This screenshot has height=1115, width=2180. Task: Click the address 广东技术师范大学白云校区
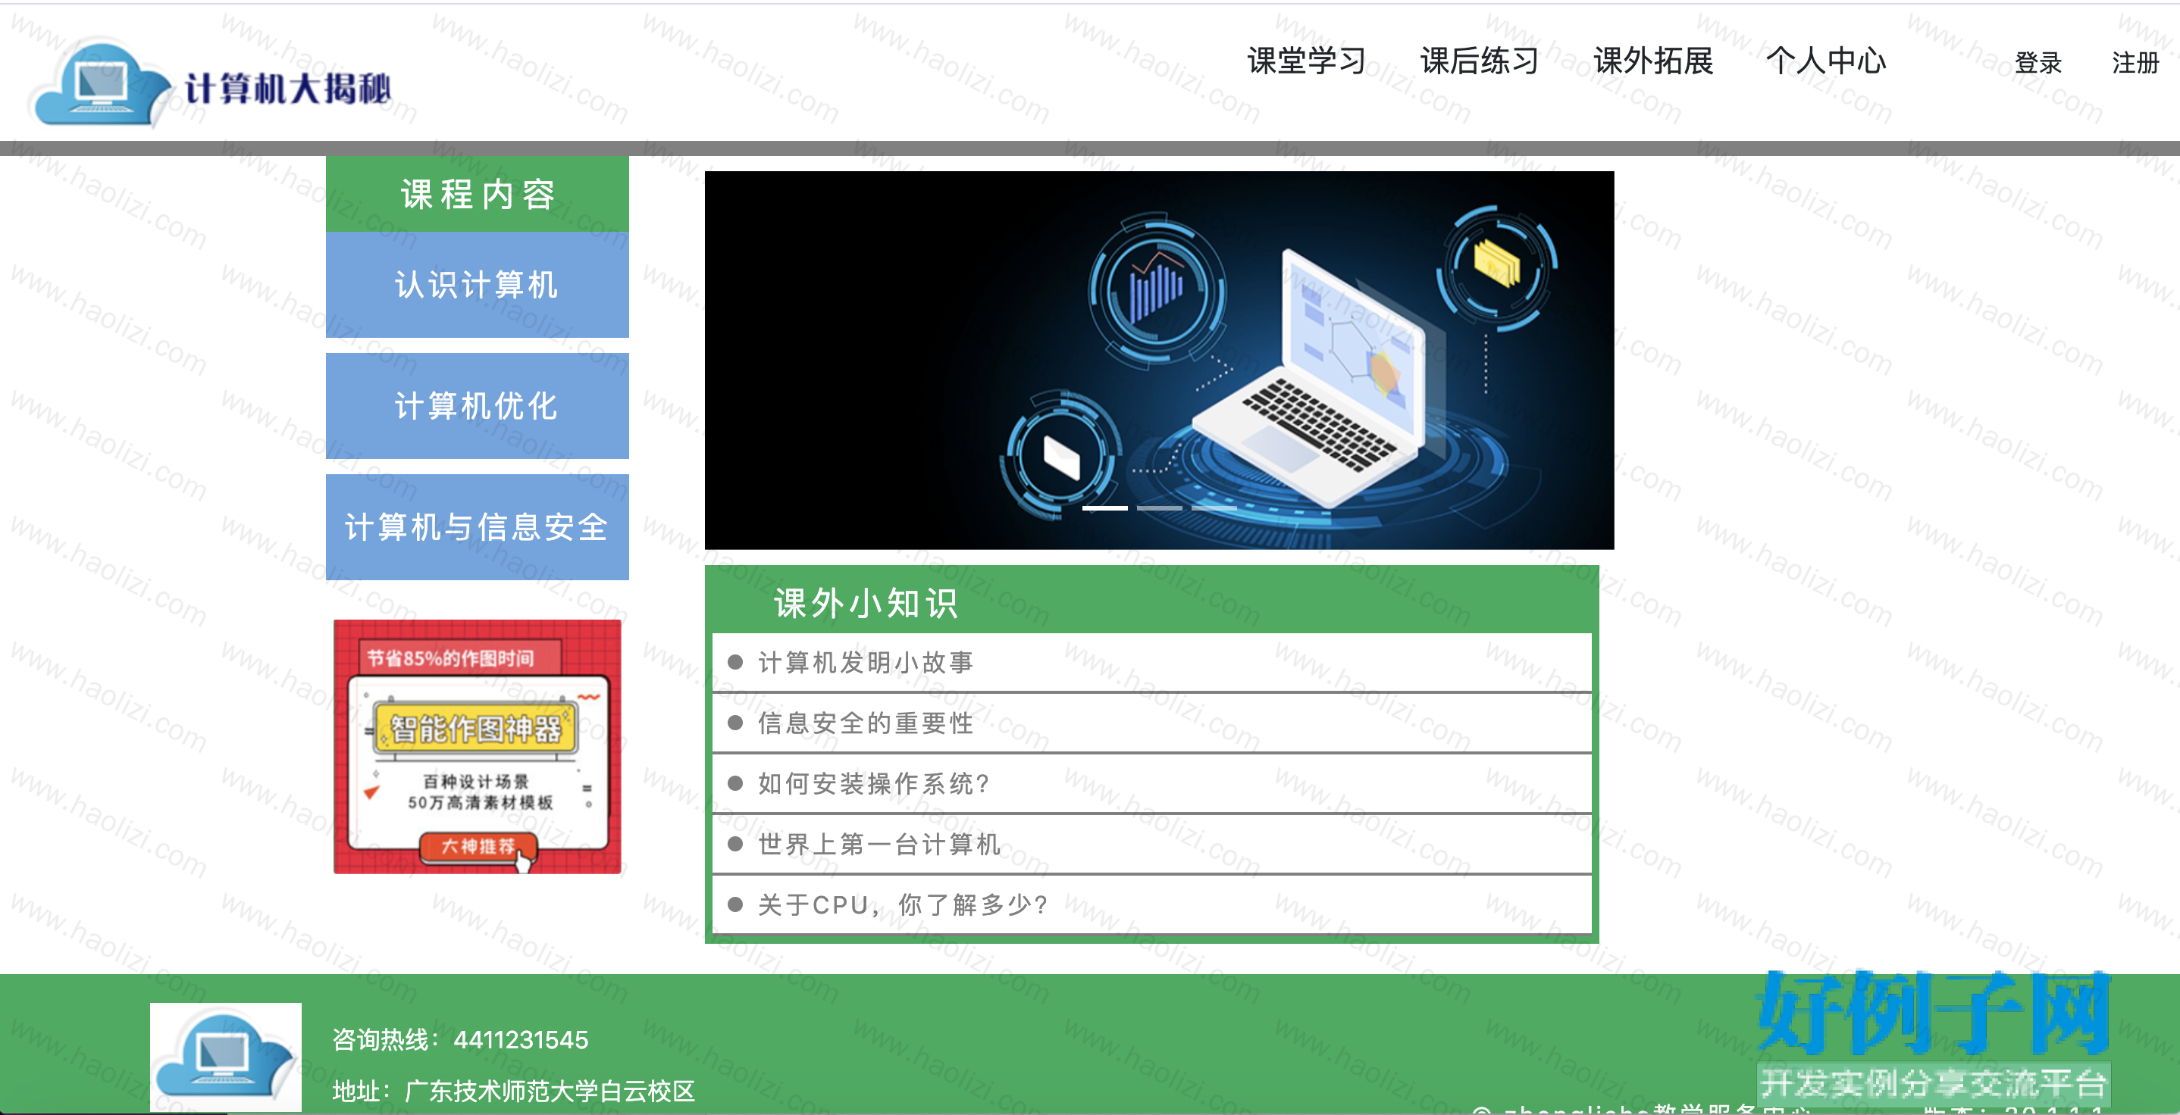(550, 1092)
